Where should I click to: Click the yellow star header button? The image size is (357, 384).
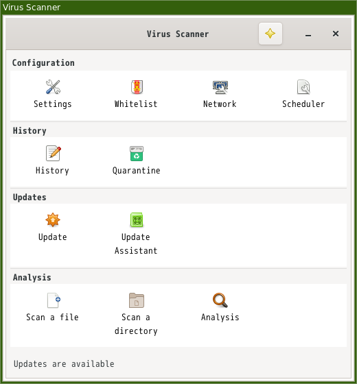click(x=270, y=34)
